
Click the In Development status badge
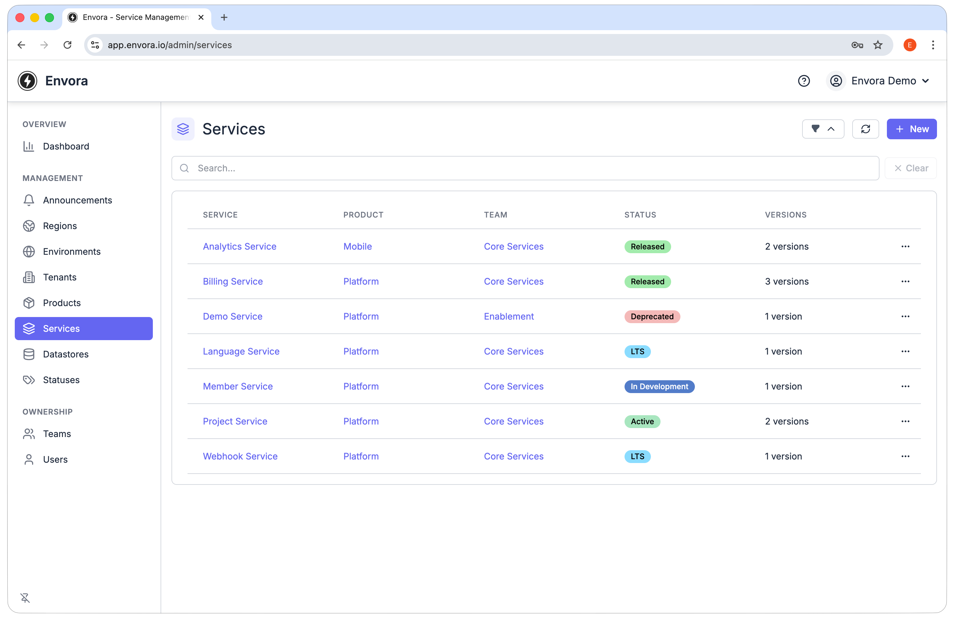pyautogui.click(x=659, y=387)
